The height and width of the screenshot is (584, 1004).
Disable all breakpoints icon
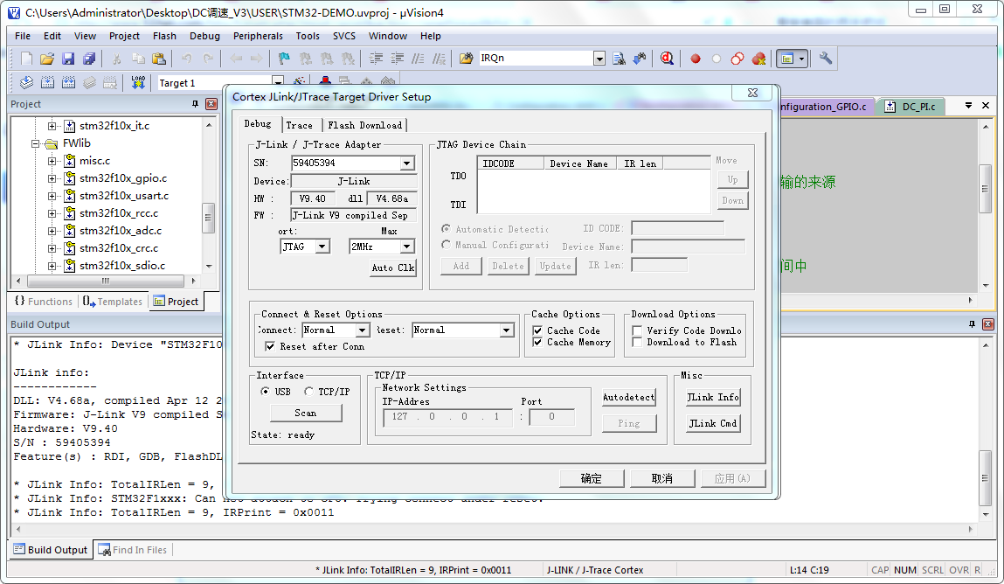pyautogui.click(x=737, y=59)
